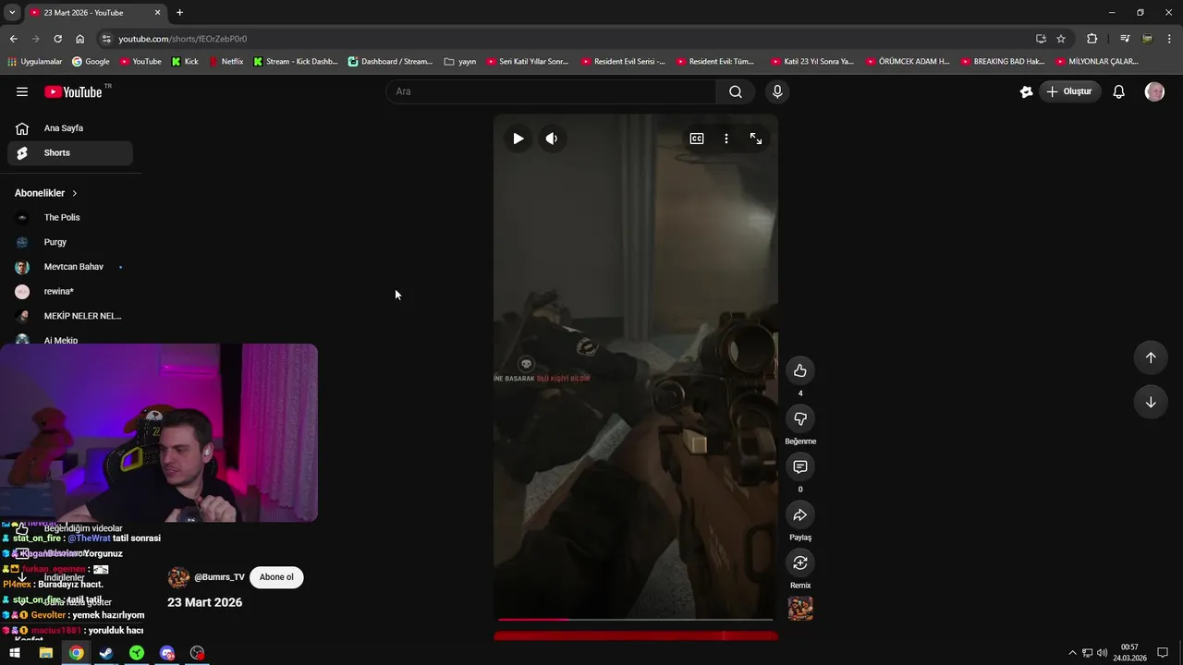The height and width of the screenshot is (665, 1183).
Task: Open Stream - Kick Dashboard bookmark
Action: pos(296,62)
